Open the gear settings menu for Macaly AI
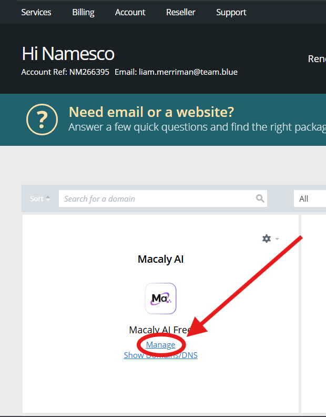The image size is (326, 417). [x=270, y=239]
